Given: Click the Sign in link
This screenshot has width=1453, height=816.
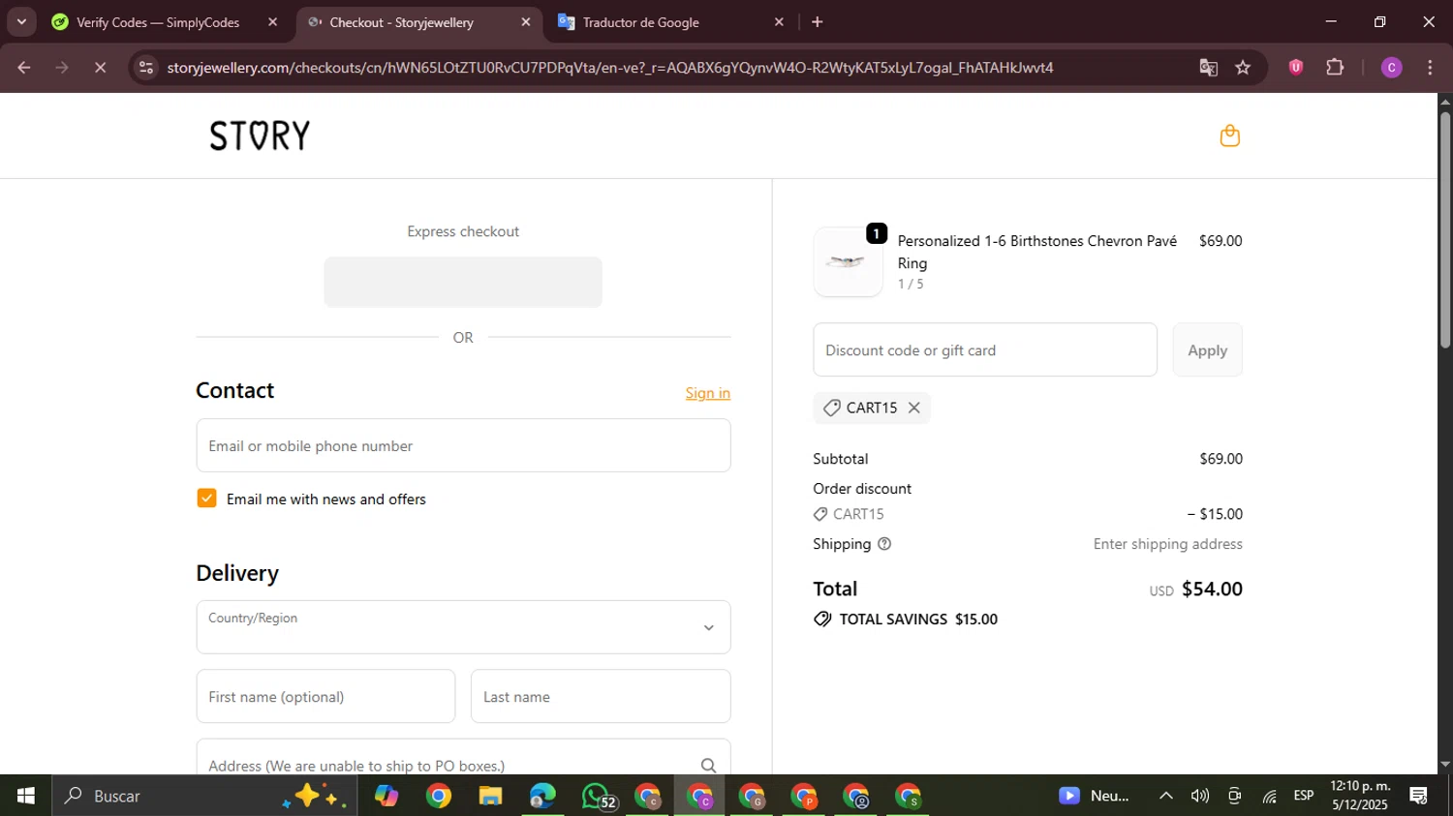Looking at the screenshot, I should point(708,393).
